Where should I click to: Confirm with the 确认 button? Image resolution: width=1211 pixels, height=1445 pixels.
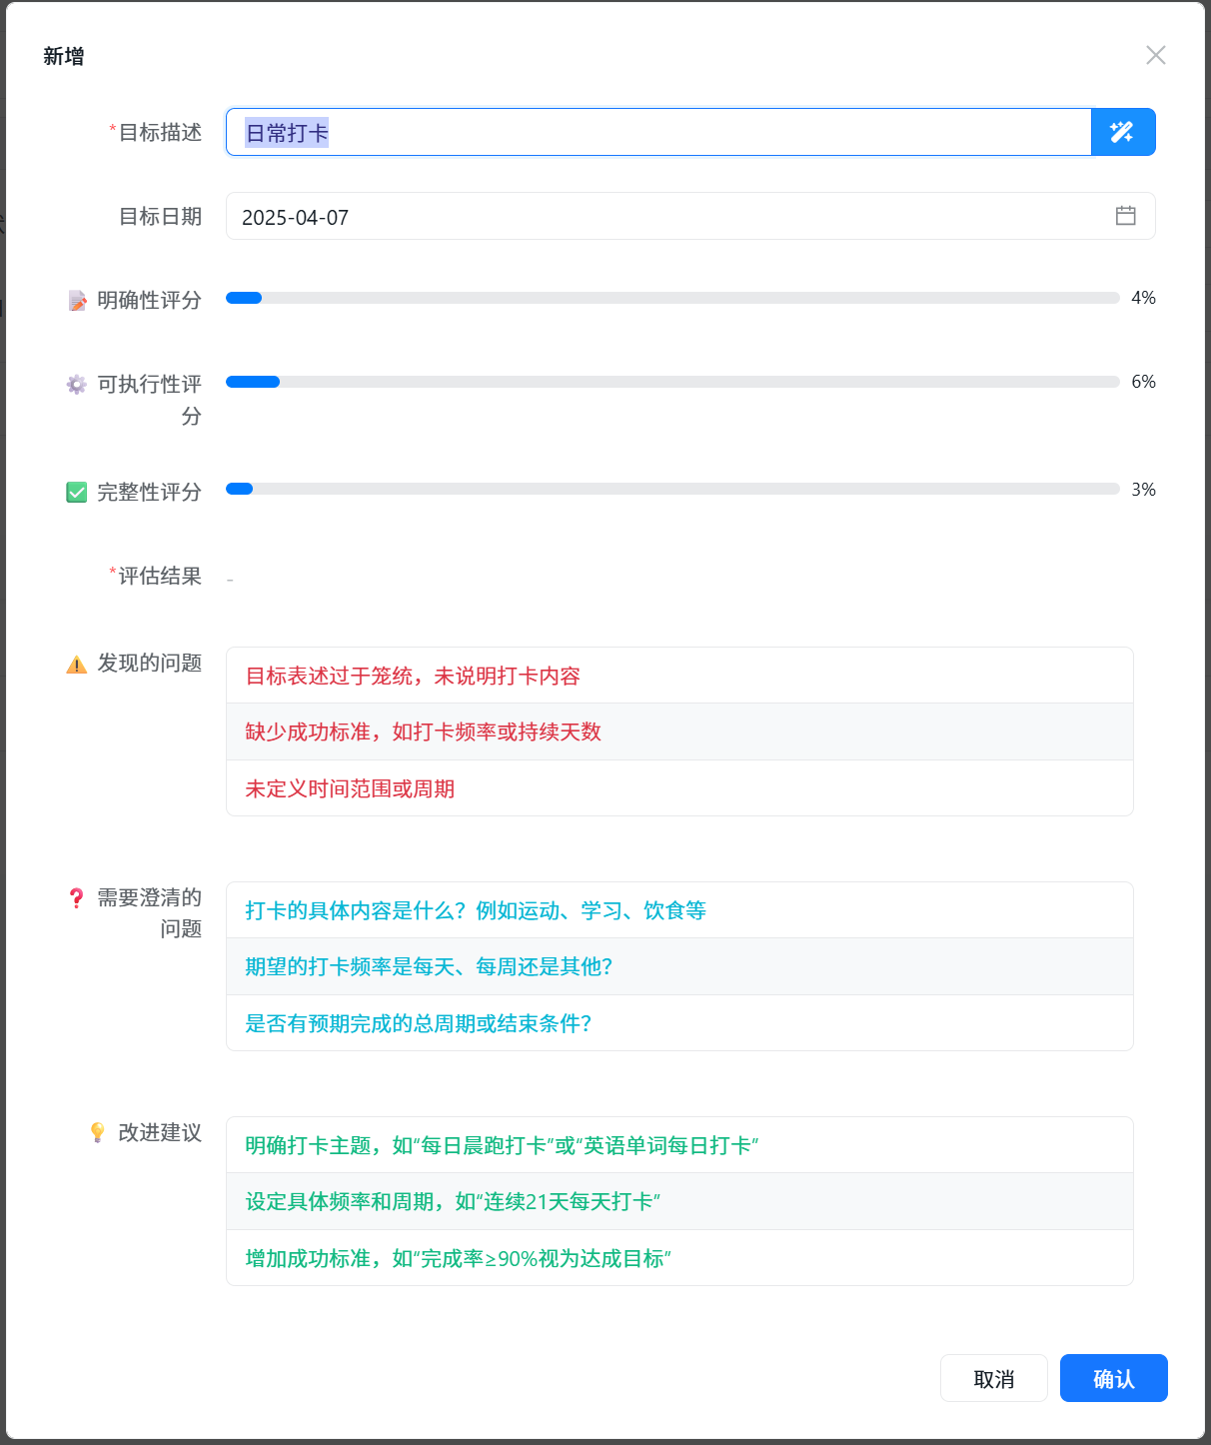click(x=1114, y=1378)
